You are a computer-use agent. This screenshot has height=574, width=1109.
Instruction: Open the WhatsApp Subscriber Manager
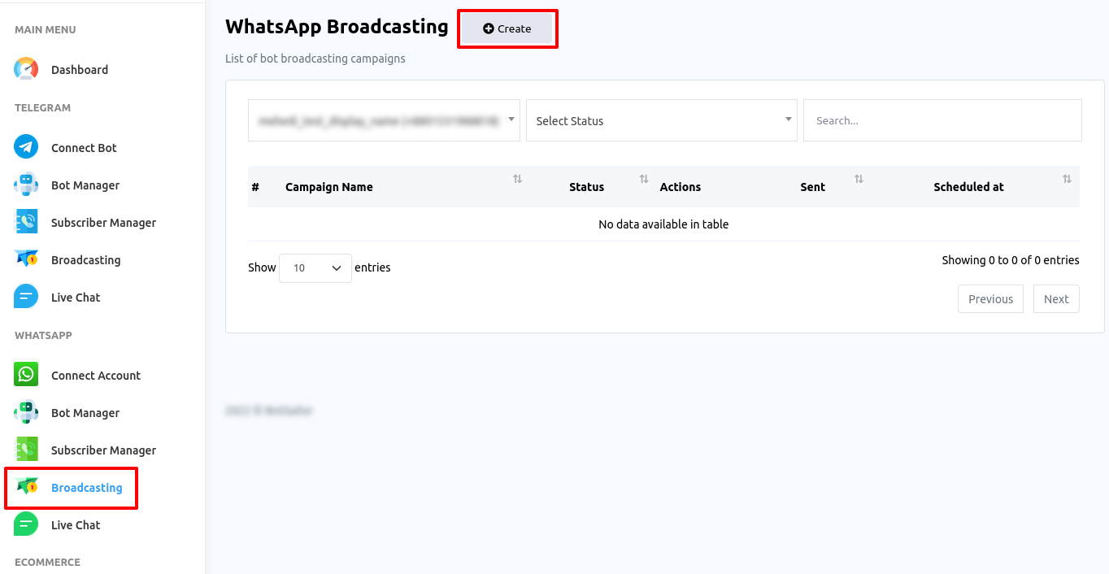103,450
